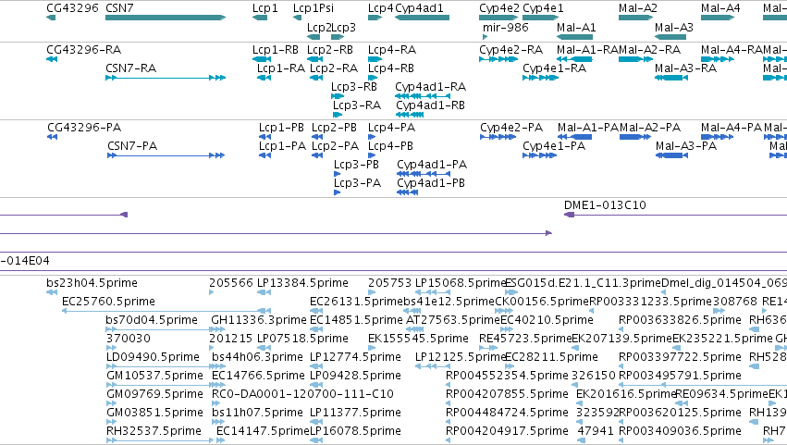Click transcript Lcp3-RA label

(357, 105)
